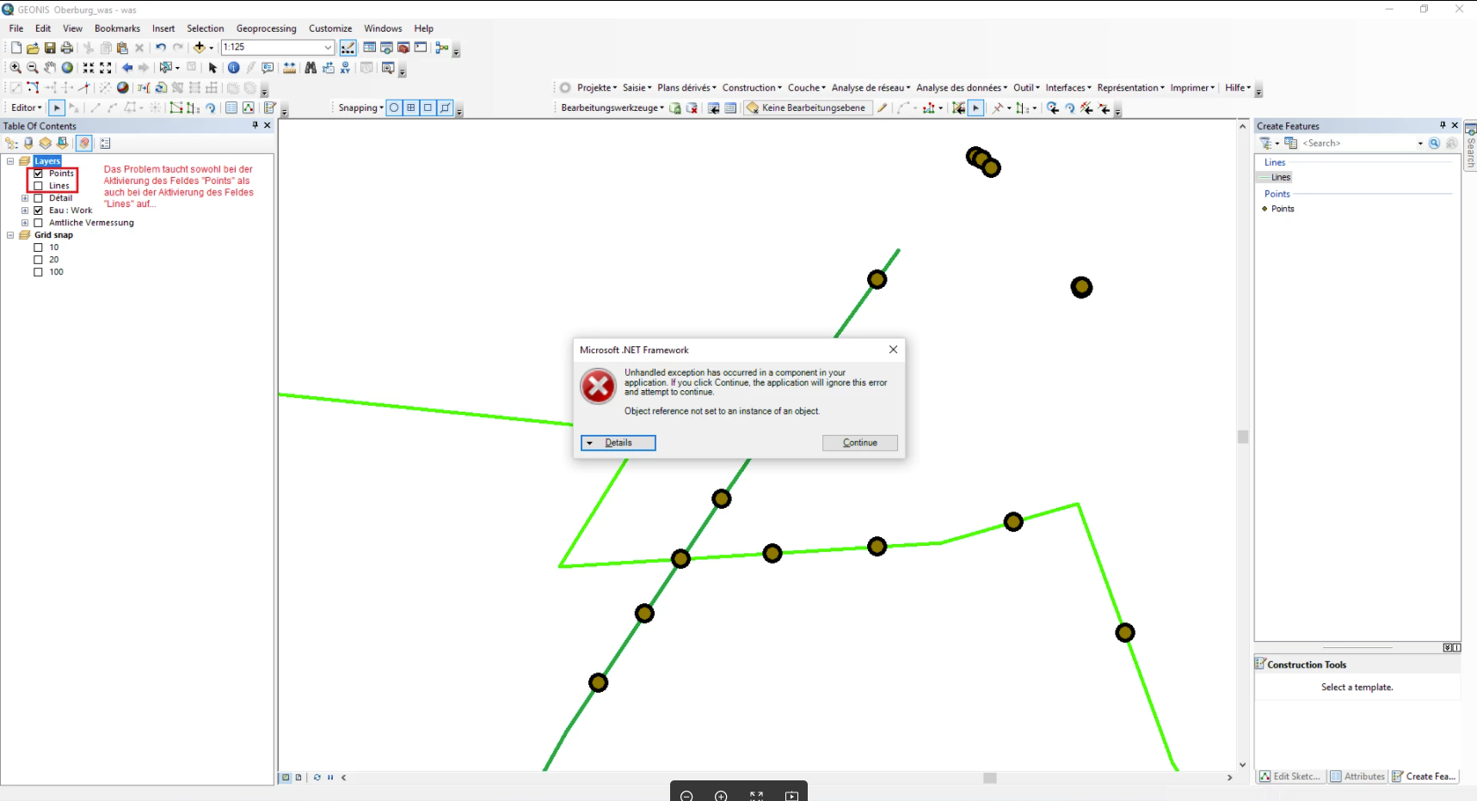Click the Go To XY icon
Viewport: 1477px width, 801px height.
346,67
